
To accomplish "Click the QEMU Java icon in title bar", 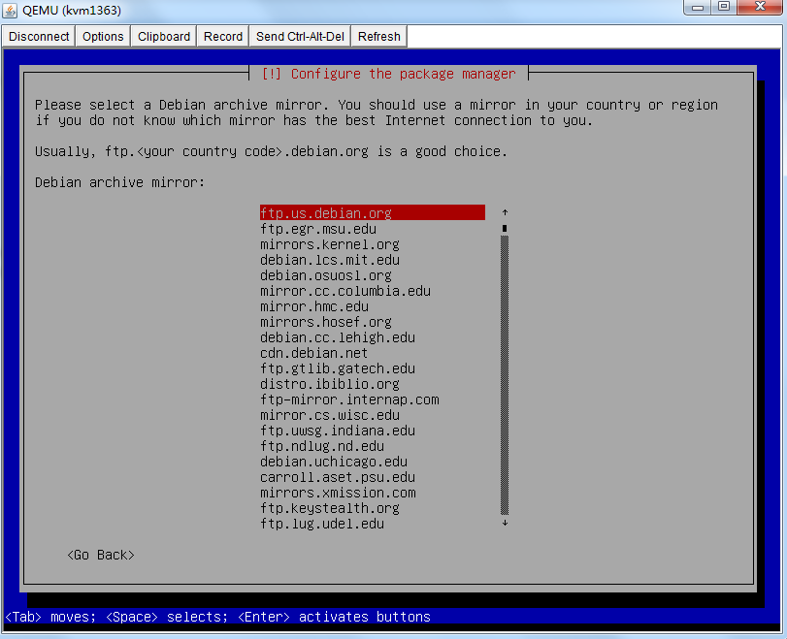I will 10,11.
